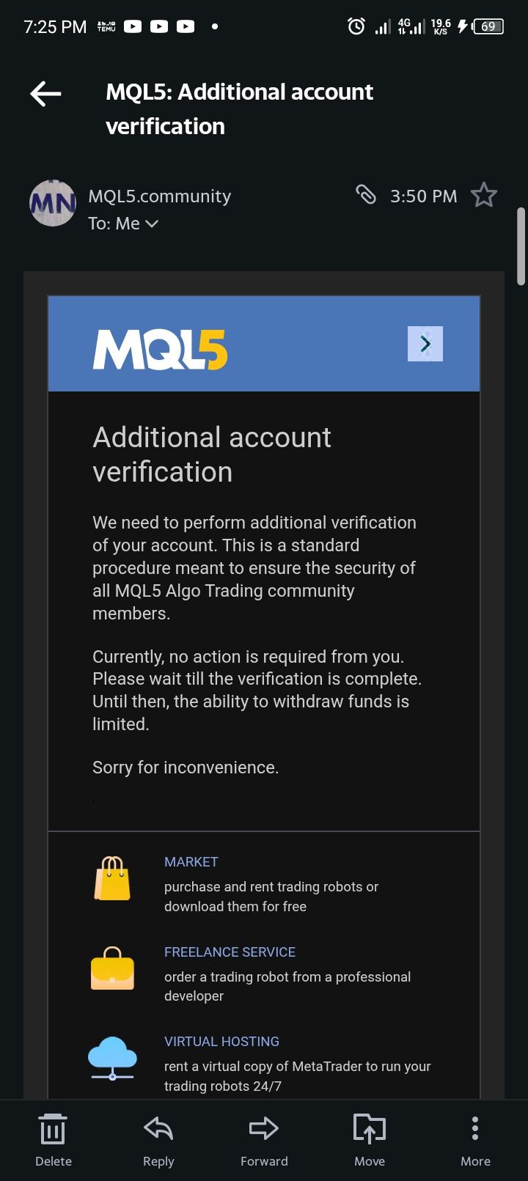Viewport: 528px width, 1181px height.
Task: Click the yellow briefcase icon
Action: [112, 968]
